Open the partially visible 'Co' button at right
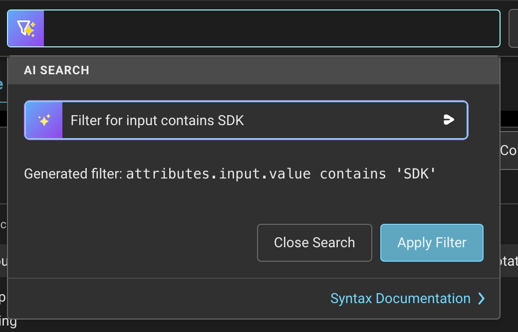Screen dimensions: 518x332 point(509,151)
